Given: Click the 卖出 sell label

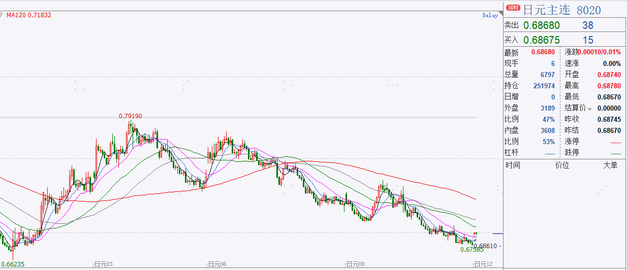Looking at the screenshot, I should tap(511, 25).
